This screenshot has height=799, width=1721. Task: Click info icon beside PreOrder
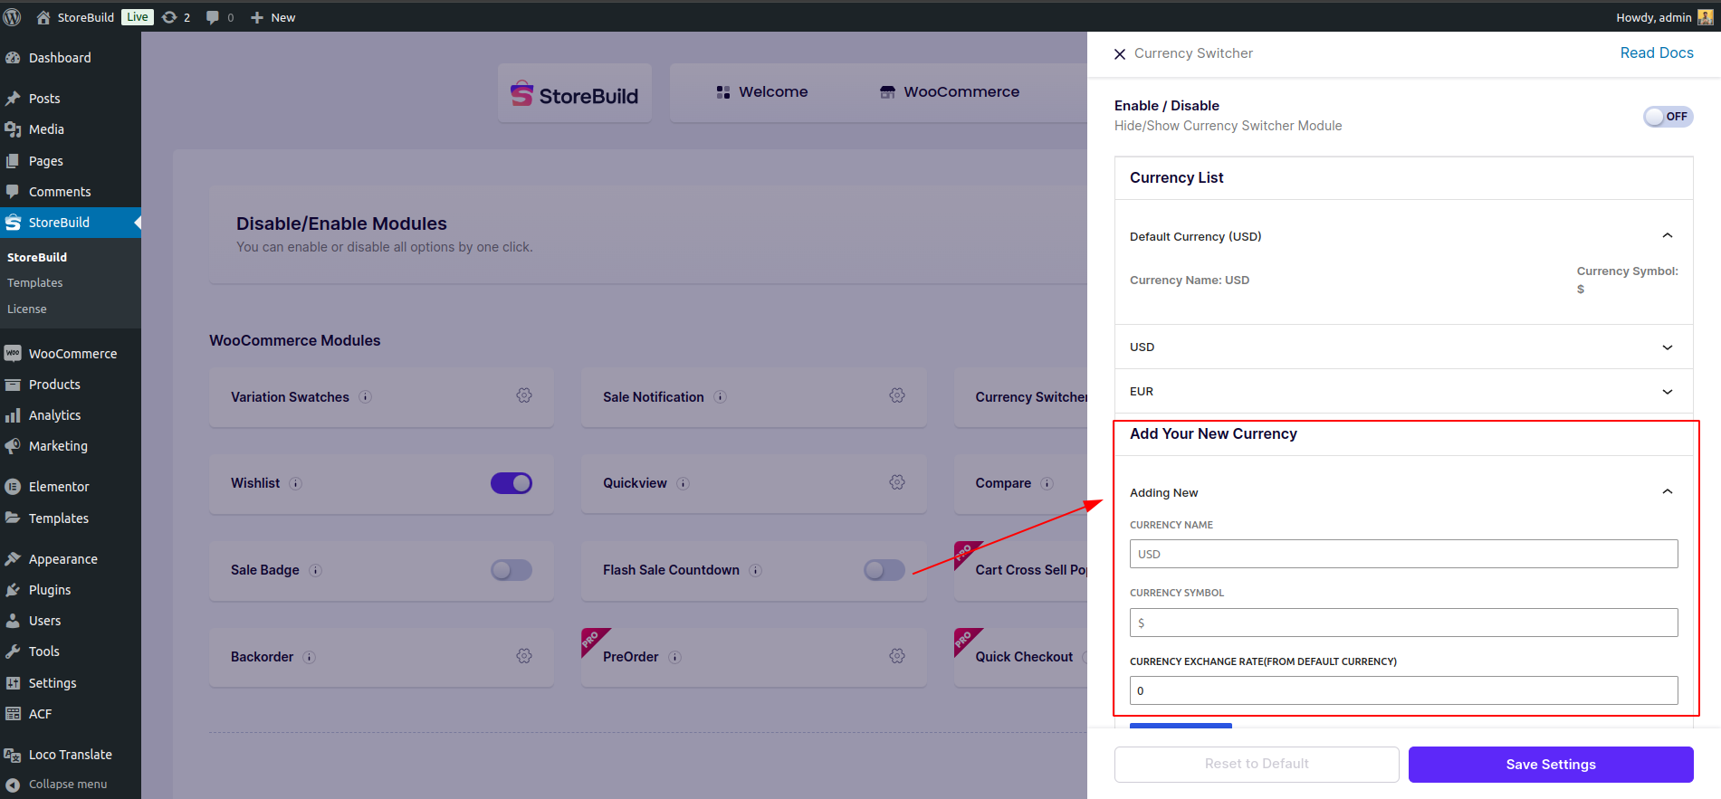[x=675, y=658]
